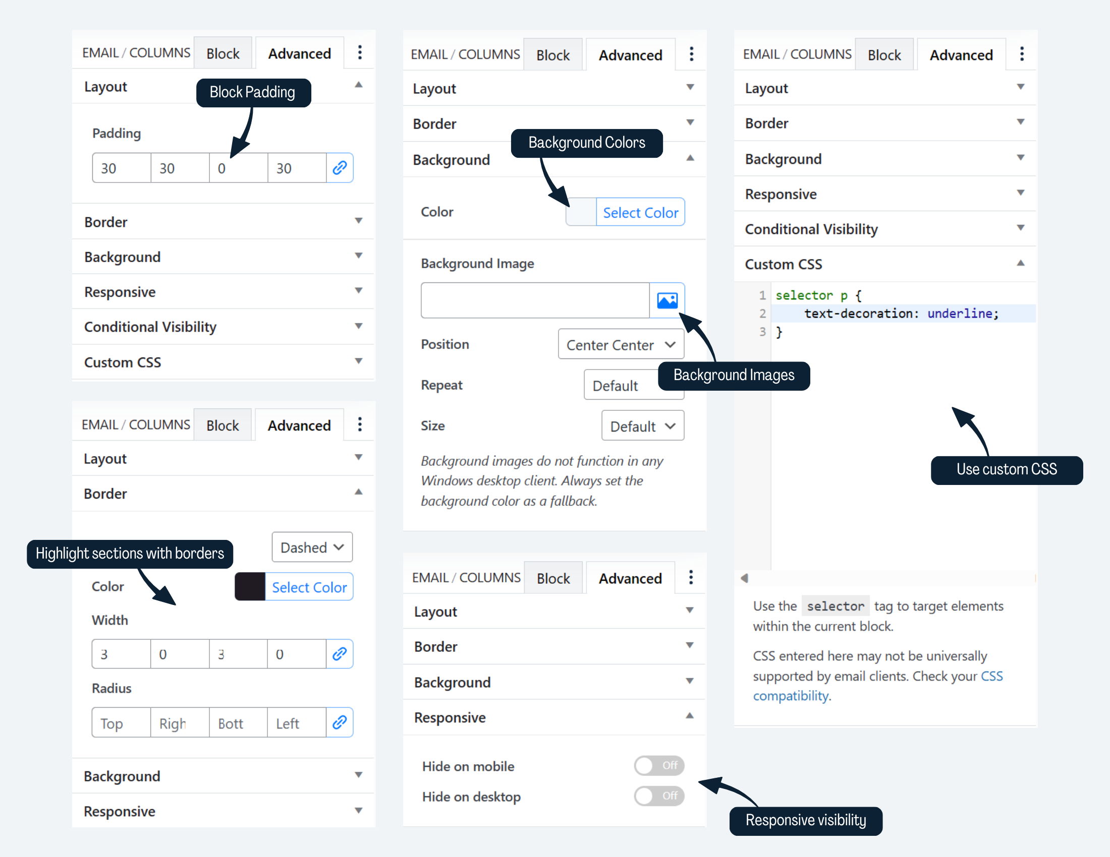Screen dimensions: 1110x857
Task: Click Select Color for background color
Action: [x=640, y=212]
